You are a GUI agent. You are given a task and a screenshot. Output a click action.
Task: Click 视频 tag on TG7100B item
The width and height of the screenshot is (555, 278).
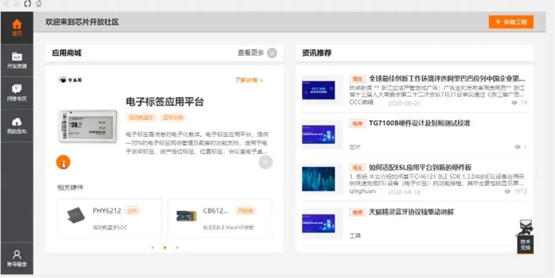[358, 124]
